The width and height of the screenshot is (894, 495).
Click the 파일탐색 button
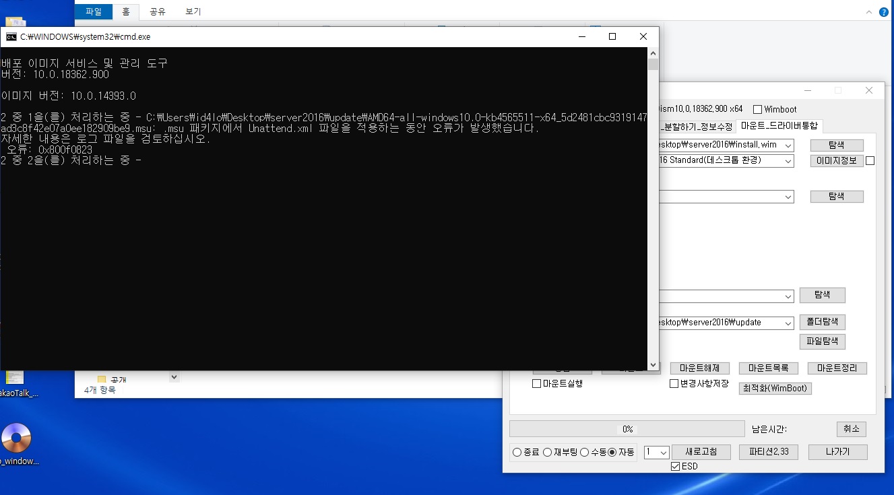pos(822,341)
